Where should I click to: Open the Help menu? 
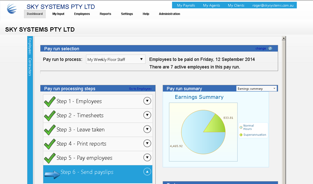(x=146, y=14)
